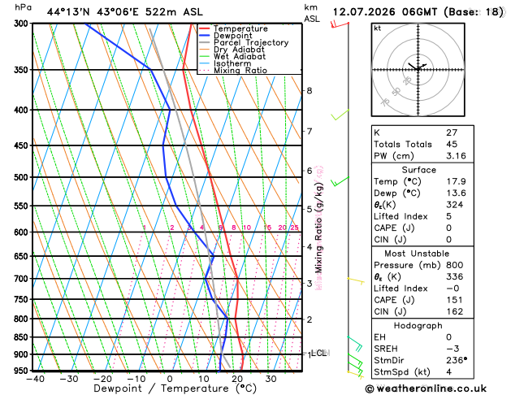This screenshot has width=511, height=395.
Task: Click the yellow wind barb at 700 hPa
Action: [x=356, y=281]
